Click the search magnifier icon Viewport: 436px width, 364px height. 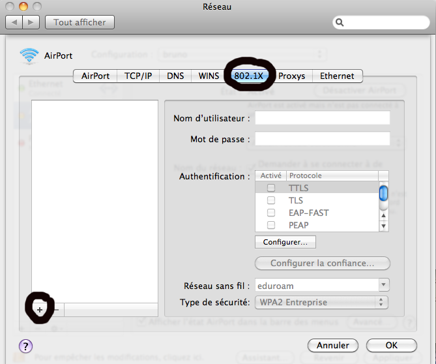click(340, 22)
